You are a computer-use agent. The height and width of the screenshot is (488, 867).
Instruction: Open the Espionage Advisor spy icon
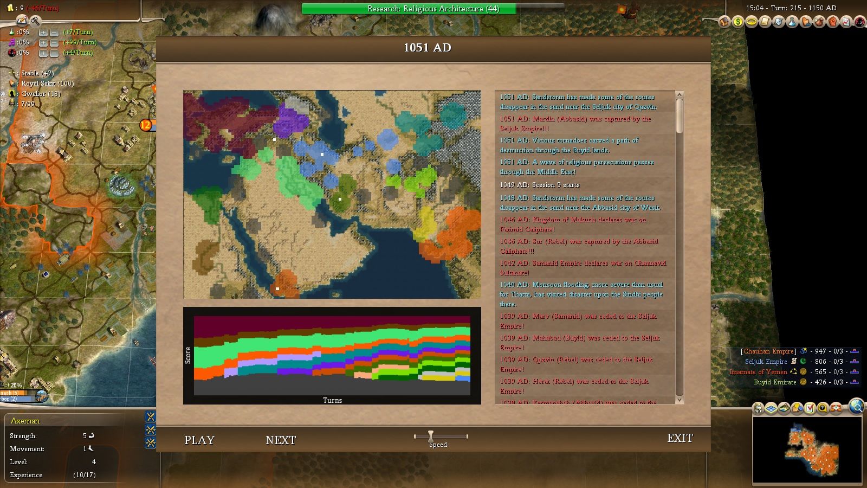pyautogui.click(x=859, y=22)
